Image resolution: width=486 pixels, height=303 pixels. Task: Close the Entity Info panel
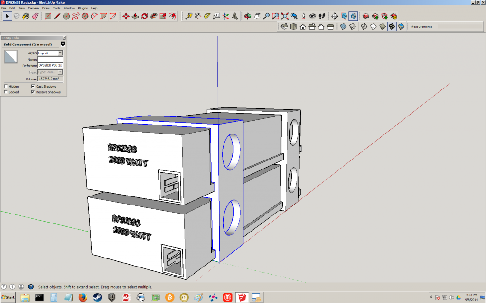coord(64,38)
